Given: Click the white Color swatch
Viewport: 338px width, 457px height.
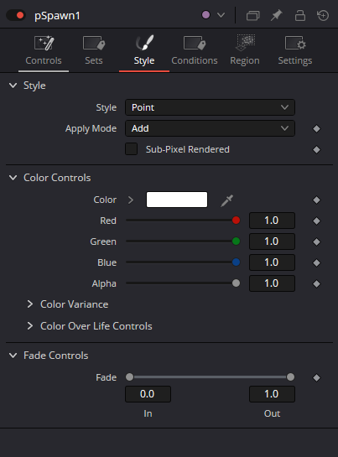Looking at the screenshot, I should coord(177,200).
